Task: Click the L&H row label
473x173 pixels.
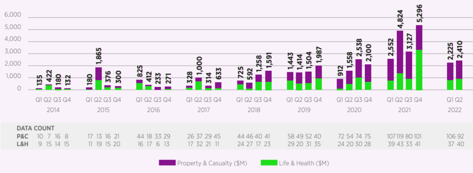Action: point(23,144)
